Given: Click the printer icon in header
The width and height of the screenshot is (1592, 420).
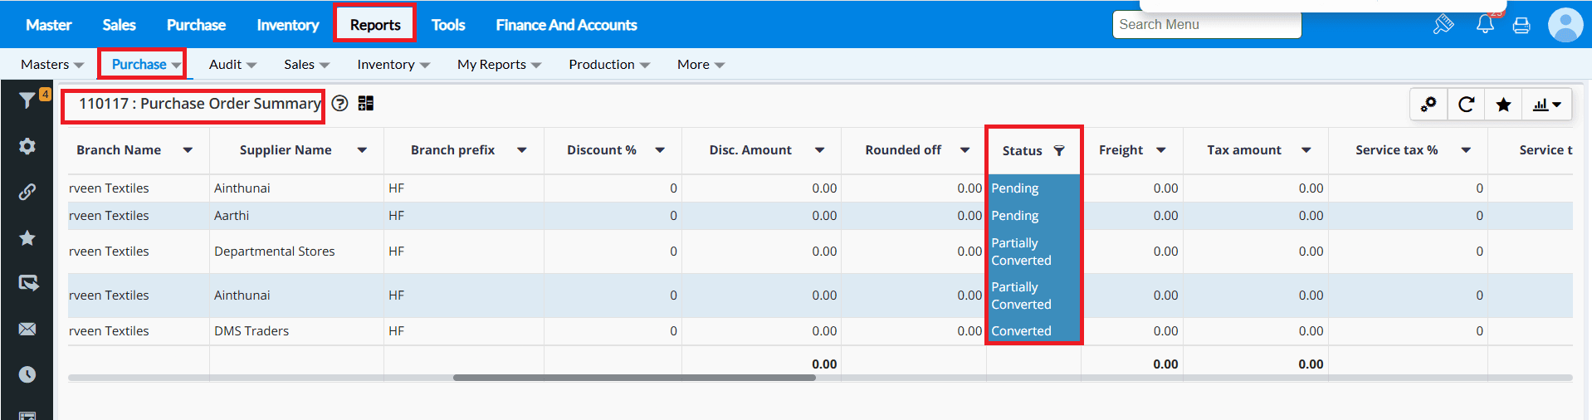Looking at the screenshot, I should click(1521, 26).
